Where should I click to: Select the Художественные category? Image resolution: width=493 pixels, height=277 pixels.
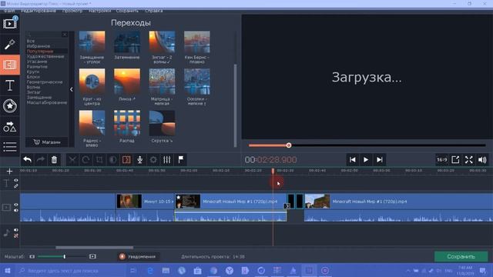[x=45, y=56]
